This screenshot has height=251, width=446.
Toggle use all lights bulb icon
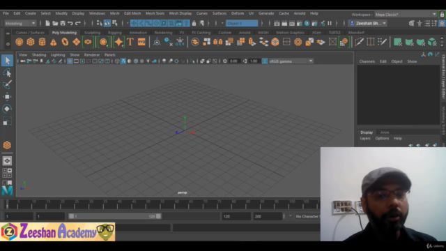coord(148,61)
